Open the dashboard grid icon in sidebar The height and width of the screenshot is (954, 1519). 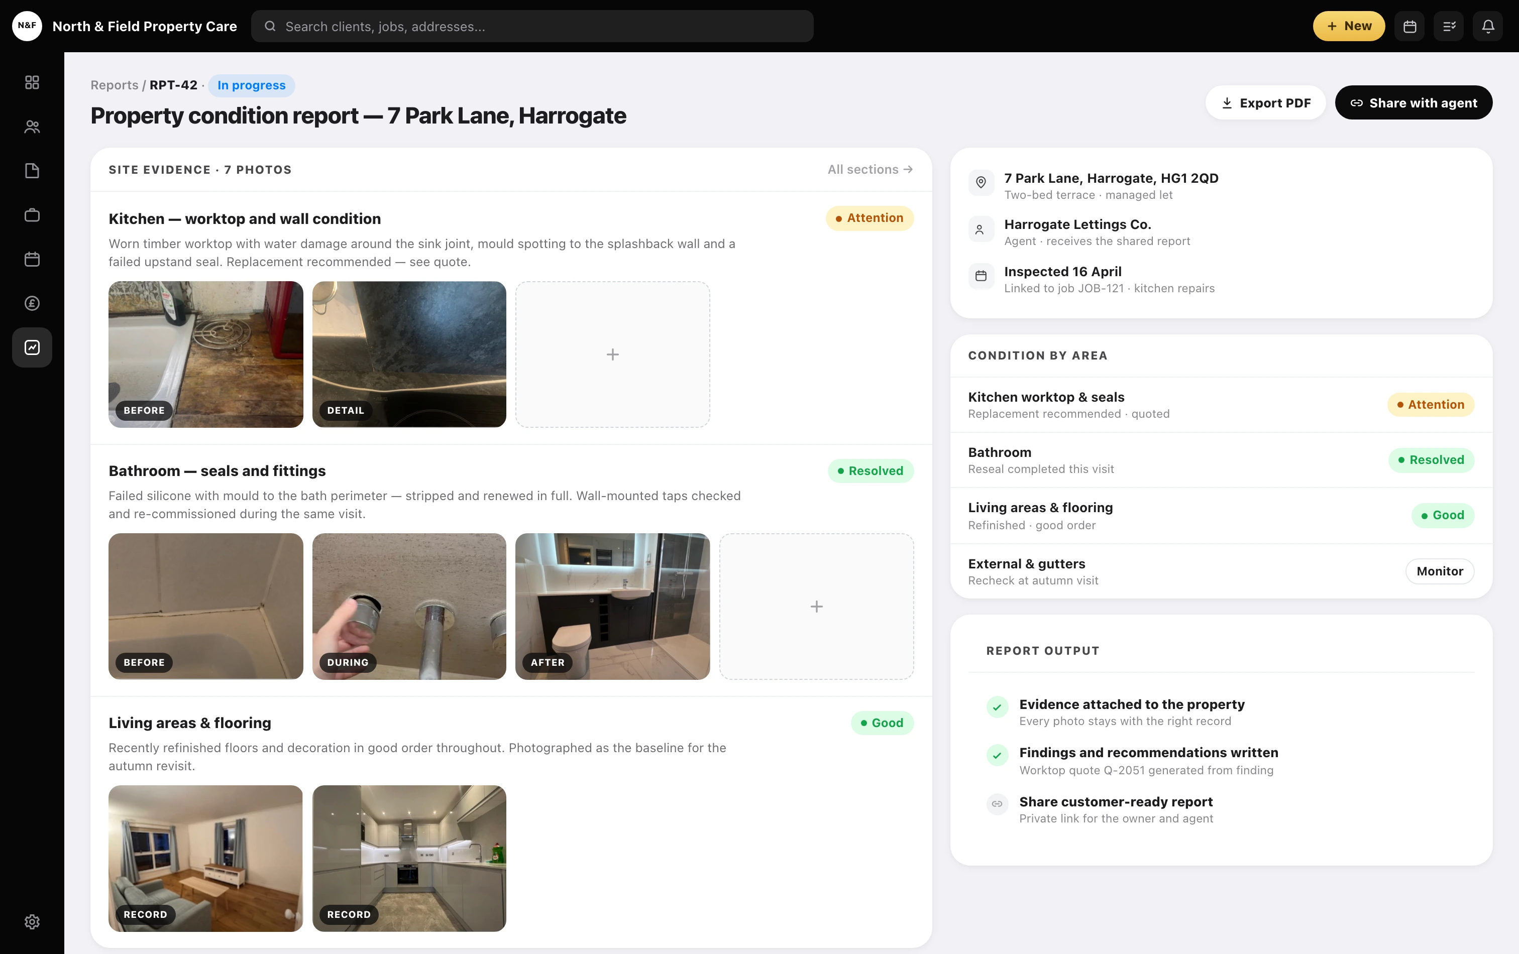click(32, 83)
